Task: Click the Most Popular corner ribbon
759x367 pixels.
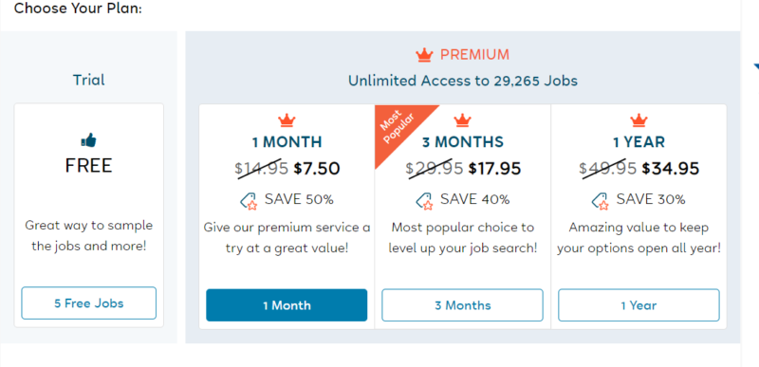Action: point(398,128)
